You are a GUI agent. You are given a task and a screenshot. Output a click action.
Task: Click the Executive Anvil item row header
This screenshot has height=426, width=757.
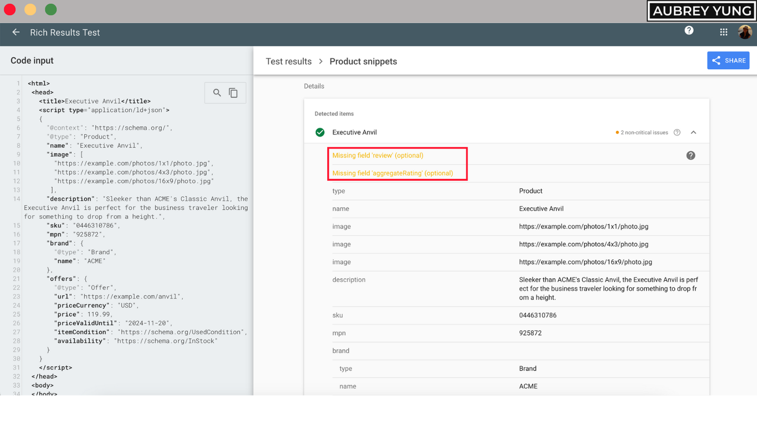[354, 132]
